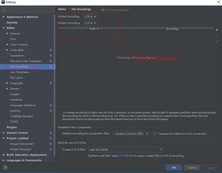
Task: Click the project-level icon beside Version Control
Action: pos(51,133)
